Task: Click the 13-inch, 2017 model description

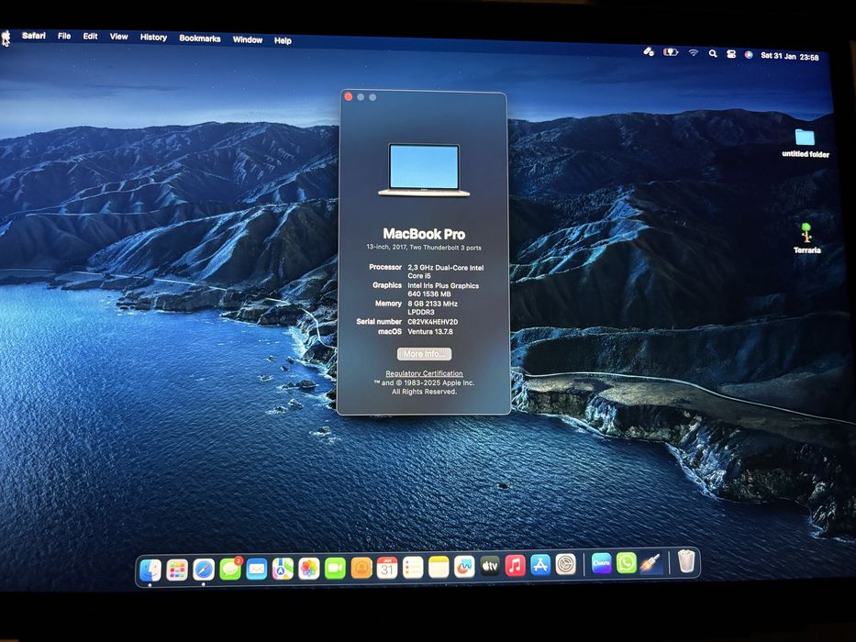Action: 424,248
